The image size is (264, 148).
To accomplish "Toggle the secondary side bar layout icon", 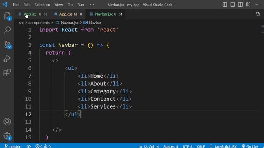I will (x=240, y=5).
